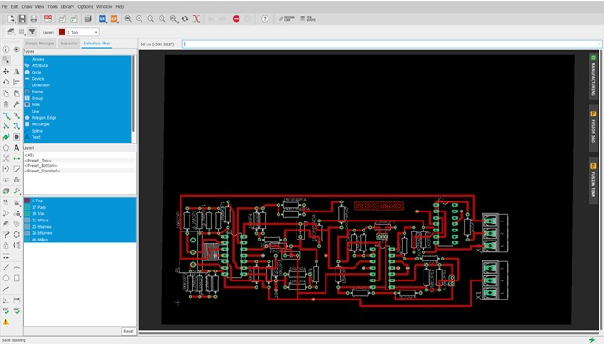Click the Print icon in the toolbar
604x344 pixels.
[x=34, y=19]
